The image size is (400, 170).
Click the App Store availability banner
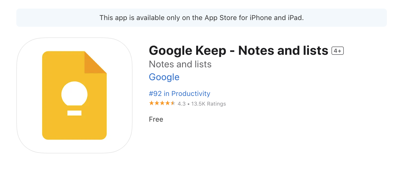[201, 18]
